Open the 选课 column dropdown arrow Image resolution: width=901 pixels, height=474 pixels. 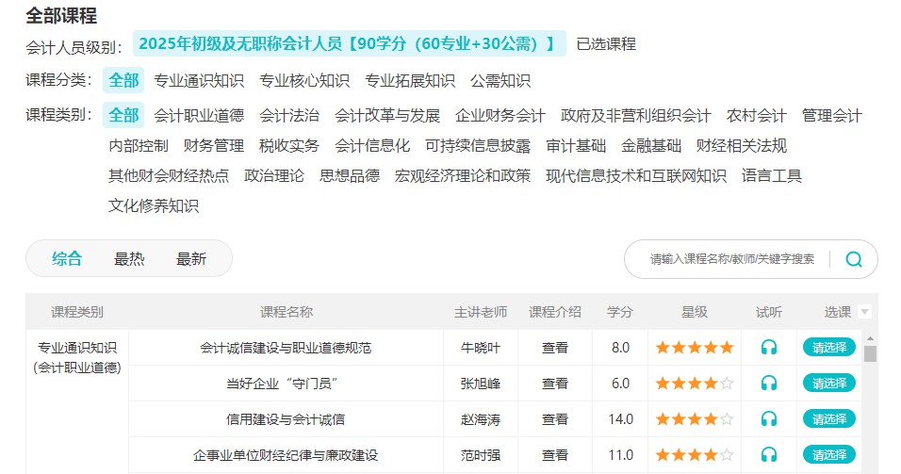[x=864, y=312]
